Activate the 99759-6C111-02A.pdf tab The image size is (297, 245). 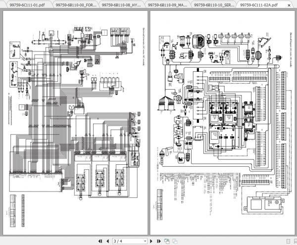[259, 5]
